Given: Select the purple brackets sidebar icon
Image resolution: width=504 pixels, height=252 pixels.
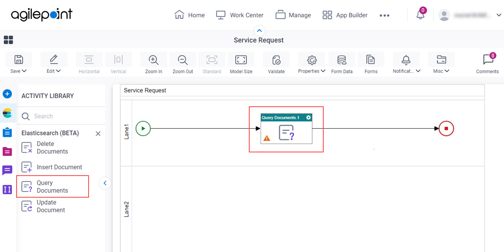Looking at the screenshot, I should pos(7,189).
